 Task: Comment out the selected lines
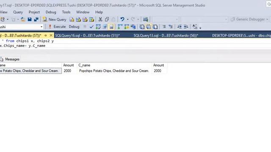(164, 27)
